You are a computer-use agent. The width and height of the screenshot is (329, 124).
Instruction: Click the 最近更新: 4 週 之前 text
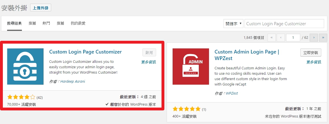pyautogui.click(x=138, y=97)
